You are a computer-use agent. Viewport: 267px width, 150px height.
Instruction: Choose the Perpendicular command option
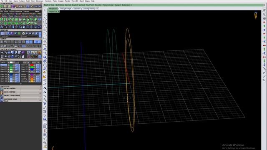pyautogui.click(x=108, y=5)
